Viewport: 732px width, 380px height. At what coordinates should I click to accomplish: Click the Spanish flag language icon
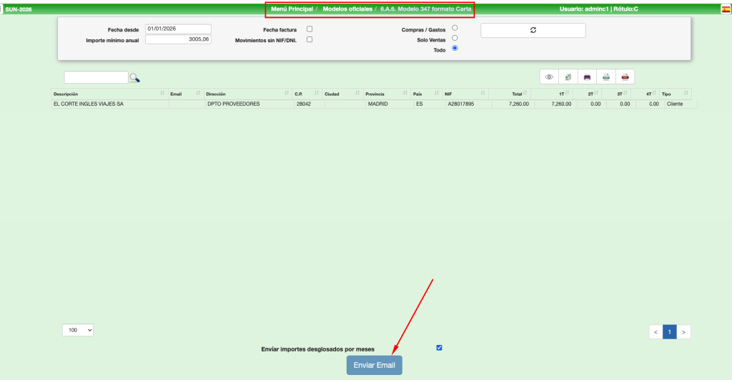tap(726, 9)
